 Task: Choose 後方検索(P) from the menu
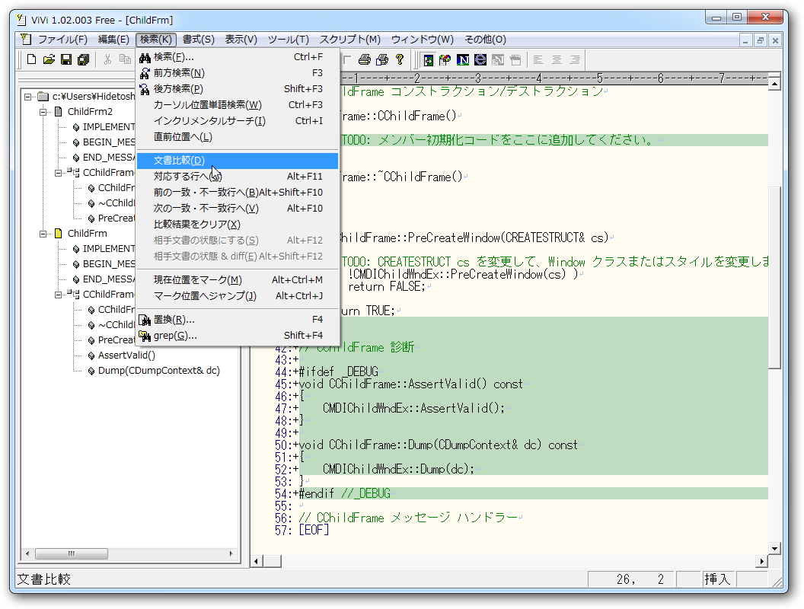click(238, 88)
